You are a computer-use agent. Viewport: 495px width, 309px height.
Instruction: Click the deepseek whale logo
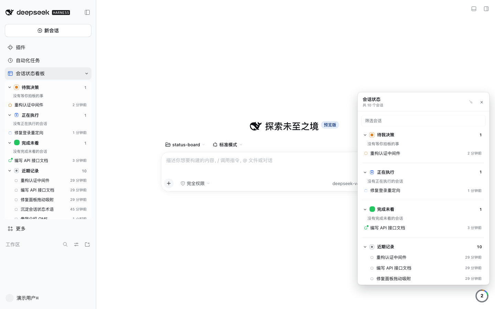click(x=10, y=12)
